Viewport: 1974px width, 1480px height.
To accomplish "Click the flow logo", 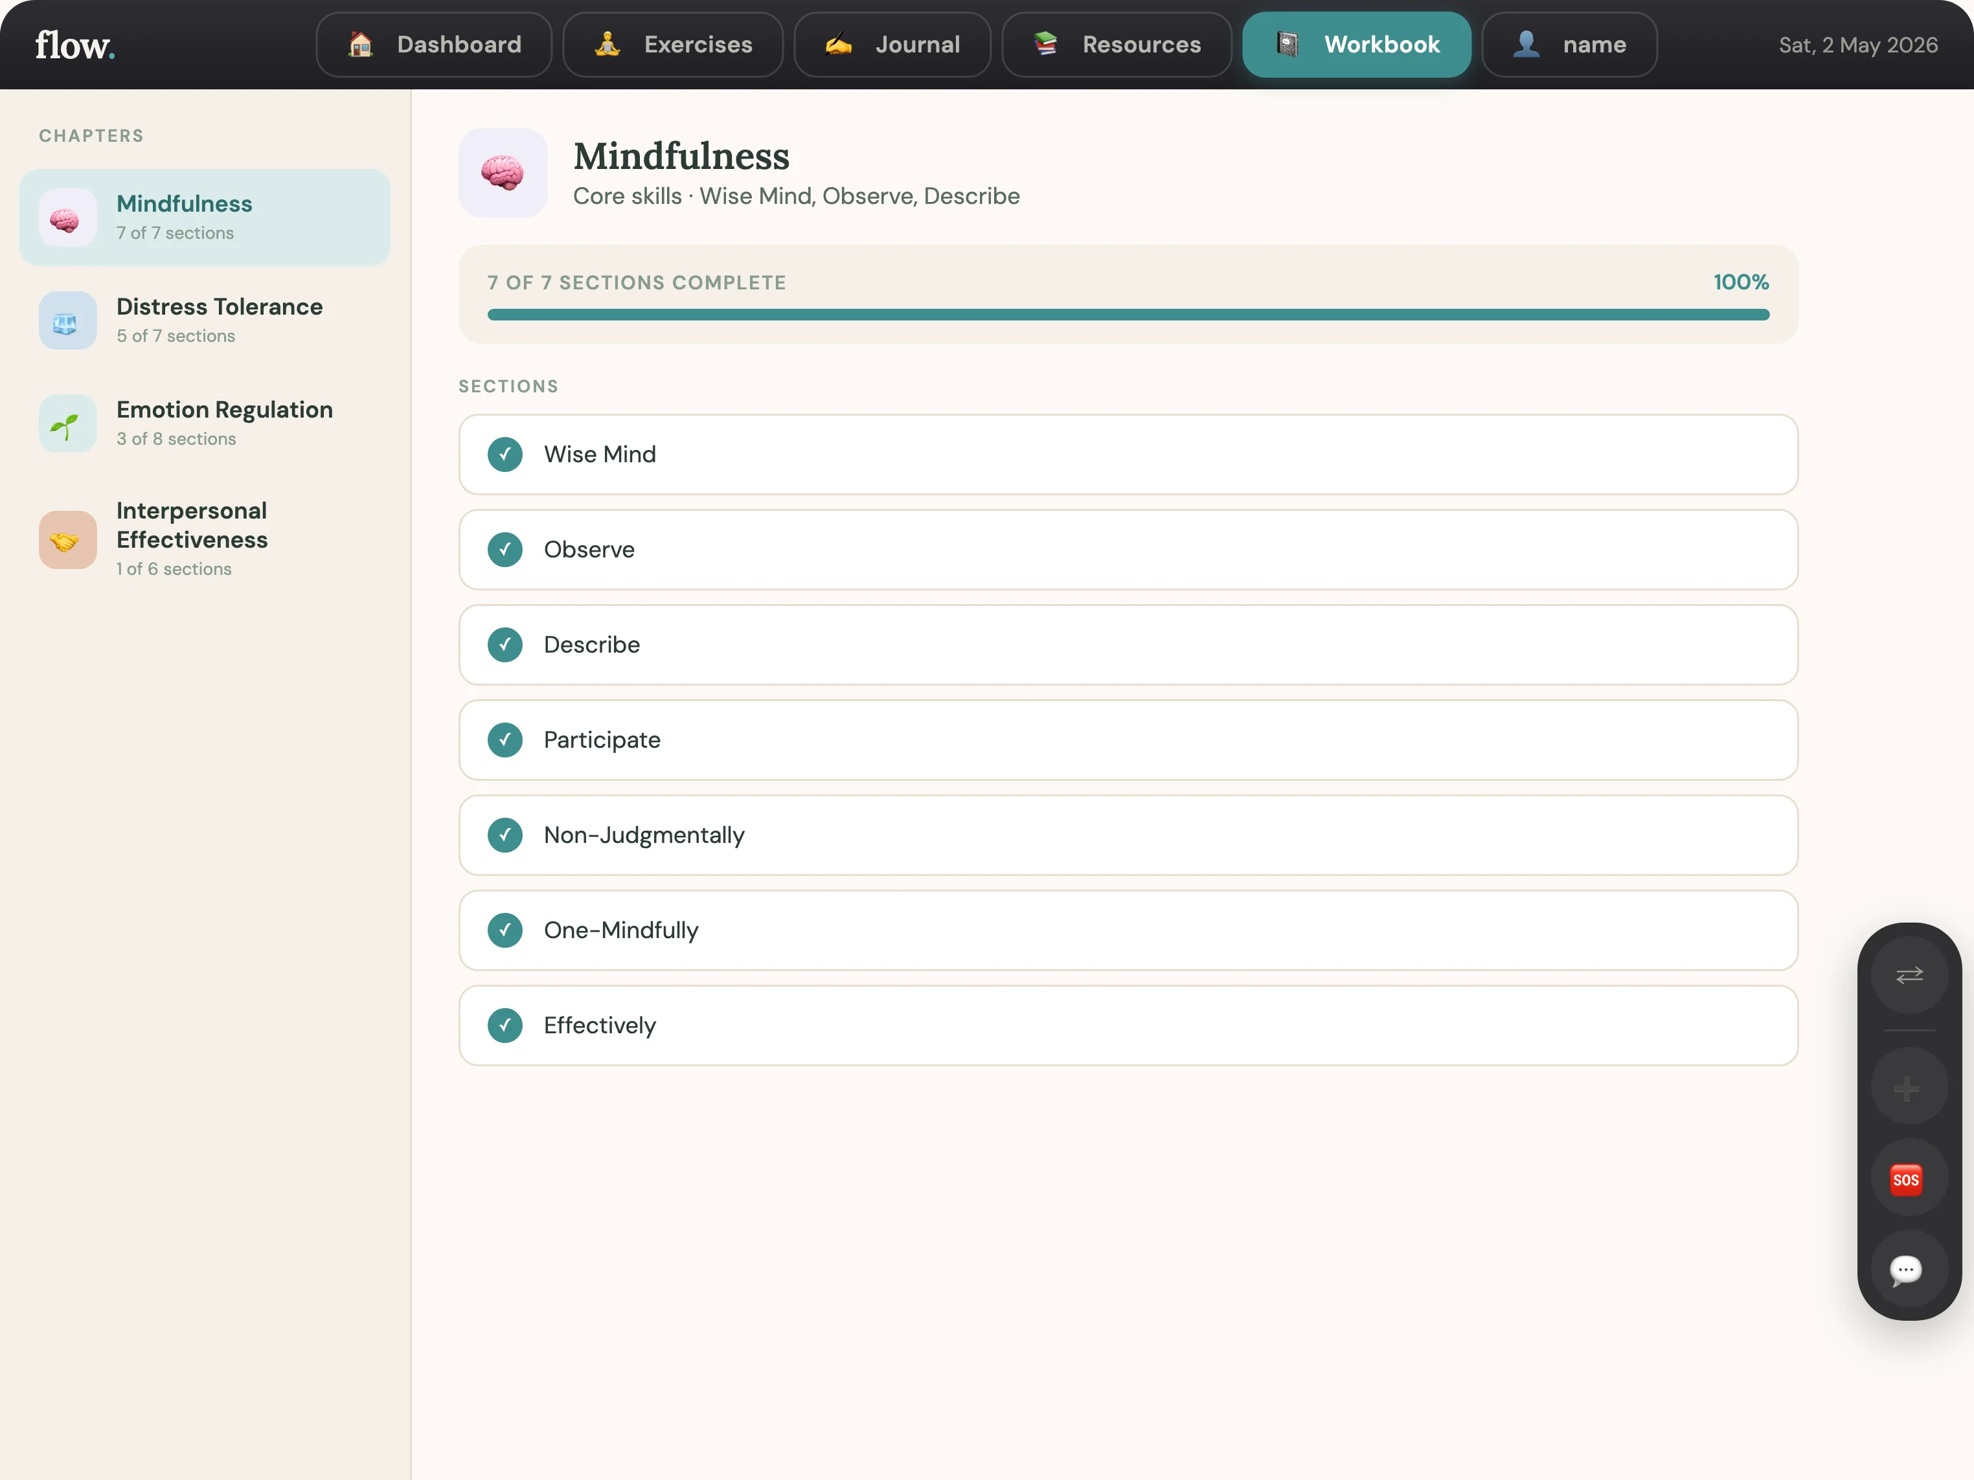I will (75, 45).
